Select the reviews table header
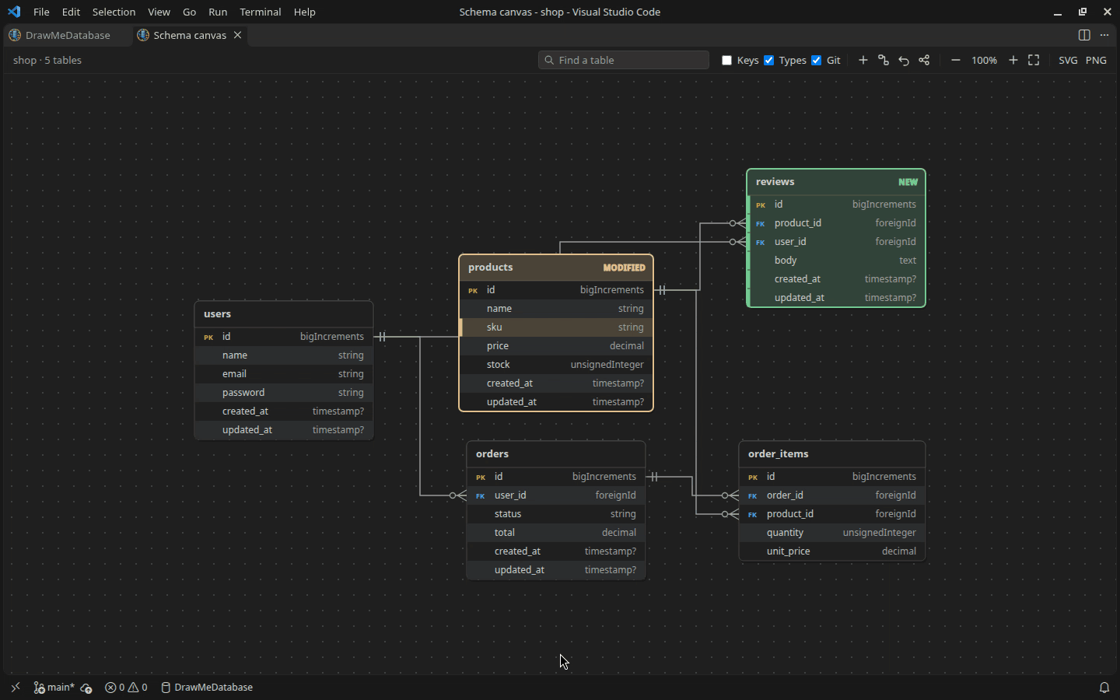 tap(836, 182)
